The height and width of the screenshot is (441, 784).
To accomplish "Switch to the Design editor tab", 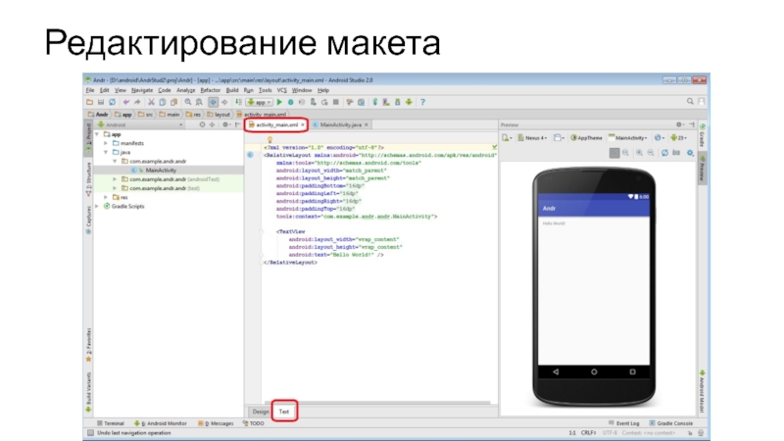I will click(x=260, y=412).
